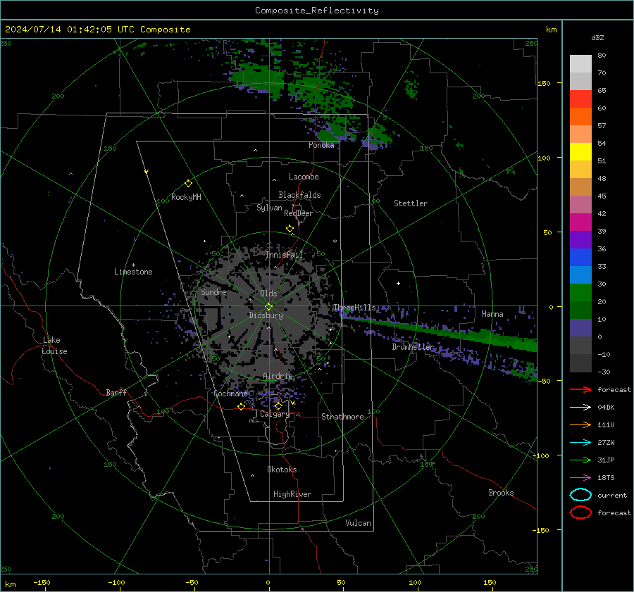Image resolution: width=634 pixels, height=592 pixels.
Task: Click the Stettler city label
Action: coord(411,203)
